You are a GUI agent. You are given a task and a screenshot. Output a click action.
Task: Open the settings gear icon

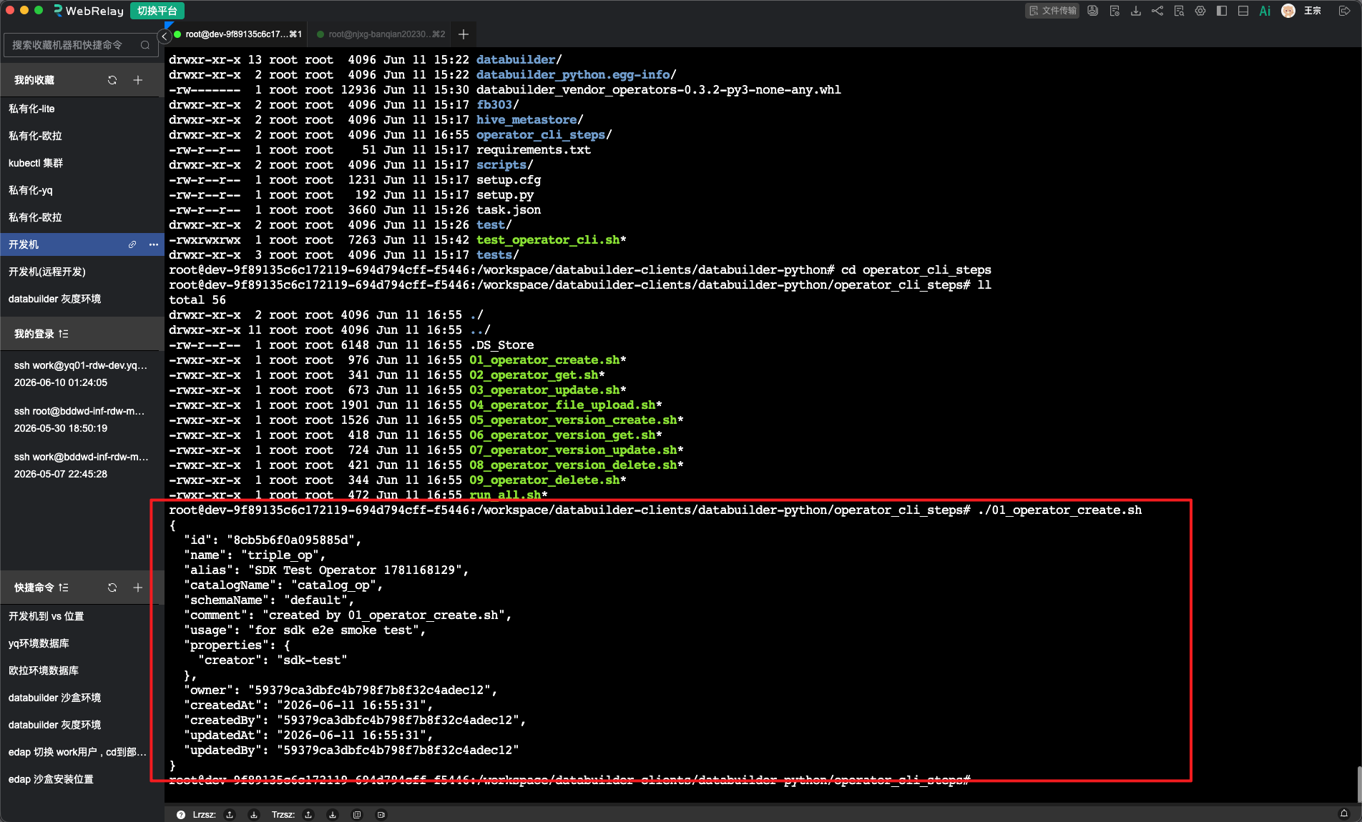[1200, 11]
